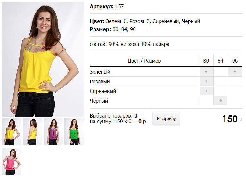Click the 'Зеленый' row label
Image resolution: width=246 pixels, height=176 pixels.
[100, 72]
